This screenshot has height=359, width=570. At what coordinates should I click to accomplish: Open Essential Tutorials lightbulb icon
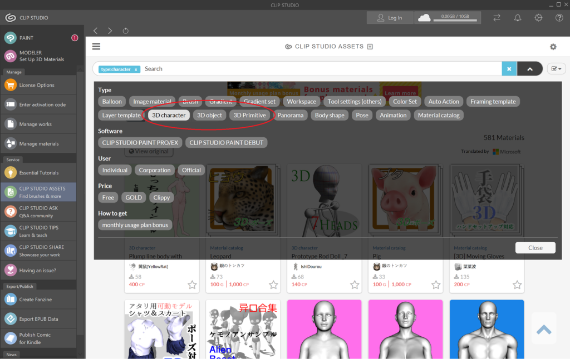pyautogui.click(x=11, y=172)
